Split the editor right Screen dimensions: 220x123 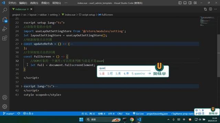(x=210, y=9)
